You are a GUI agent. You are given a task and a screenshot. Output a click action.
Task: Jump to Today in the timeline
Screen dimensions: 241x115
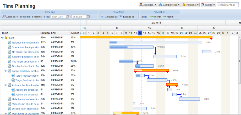pyautogui.click(x=144, y=17)
